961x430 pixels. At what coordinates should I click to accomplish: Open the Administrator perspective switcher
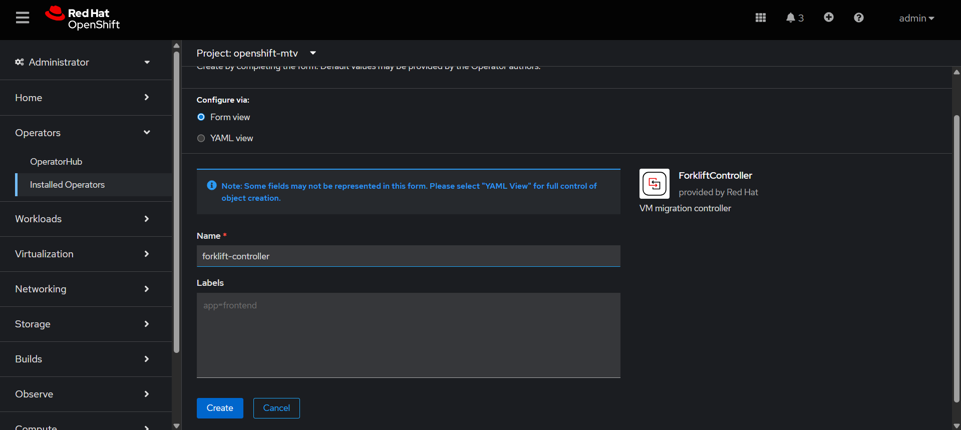(x=83, y=62)
